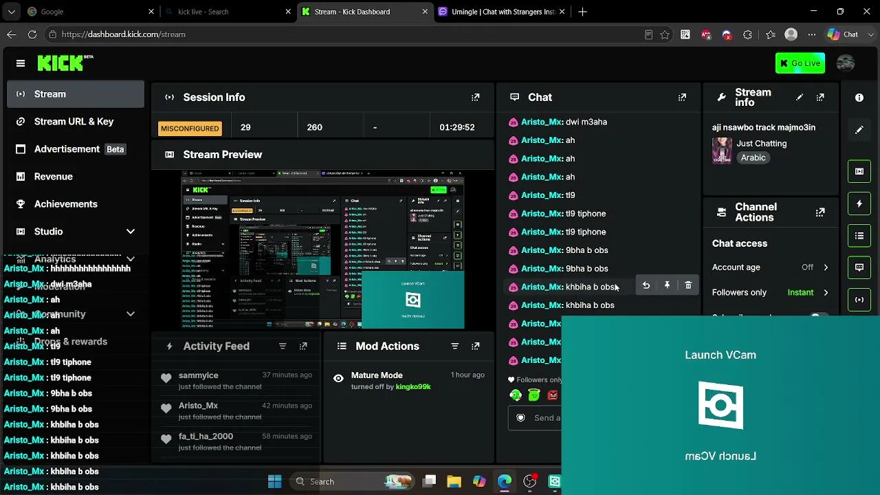Open the Windows Start menu

[274, 481]
